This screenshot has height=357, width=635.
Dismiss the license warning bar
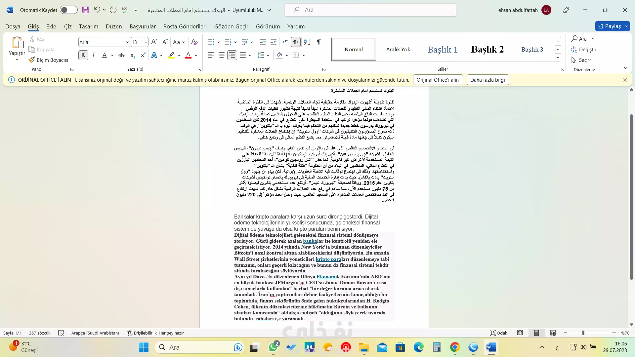(625, 80)
